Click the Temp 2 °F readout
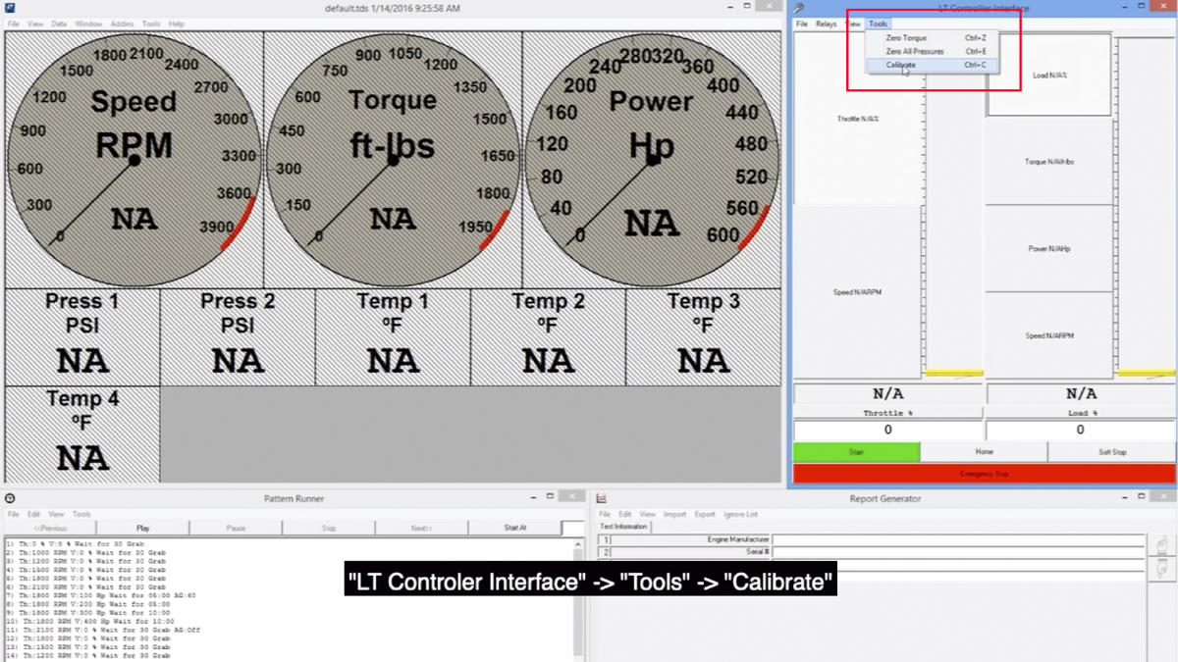 click(x=548, y=336)
